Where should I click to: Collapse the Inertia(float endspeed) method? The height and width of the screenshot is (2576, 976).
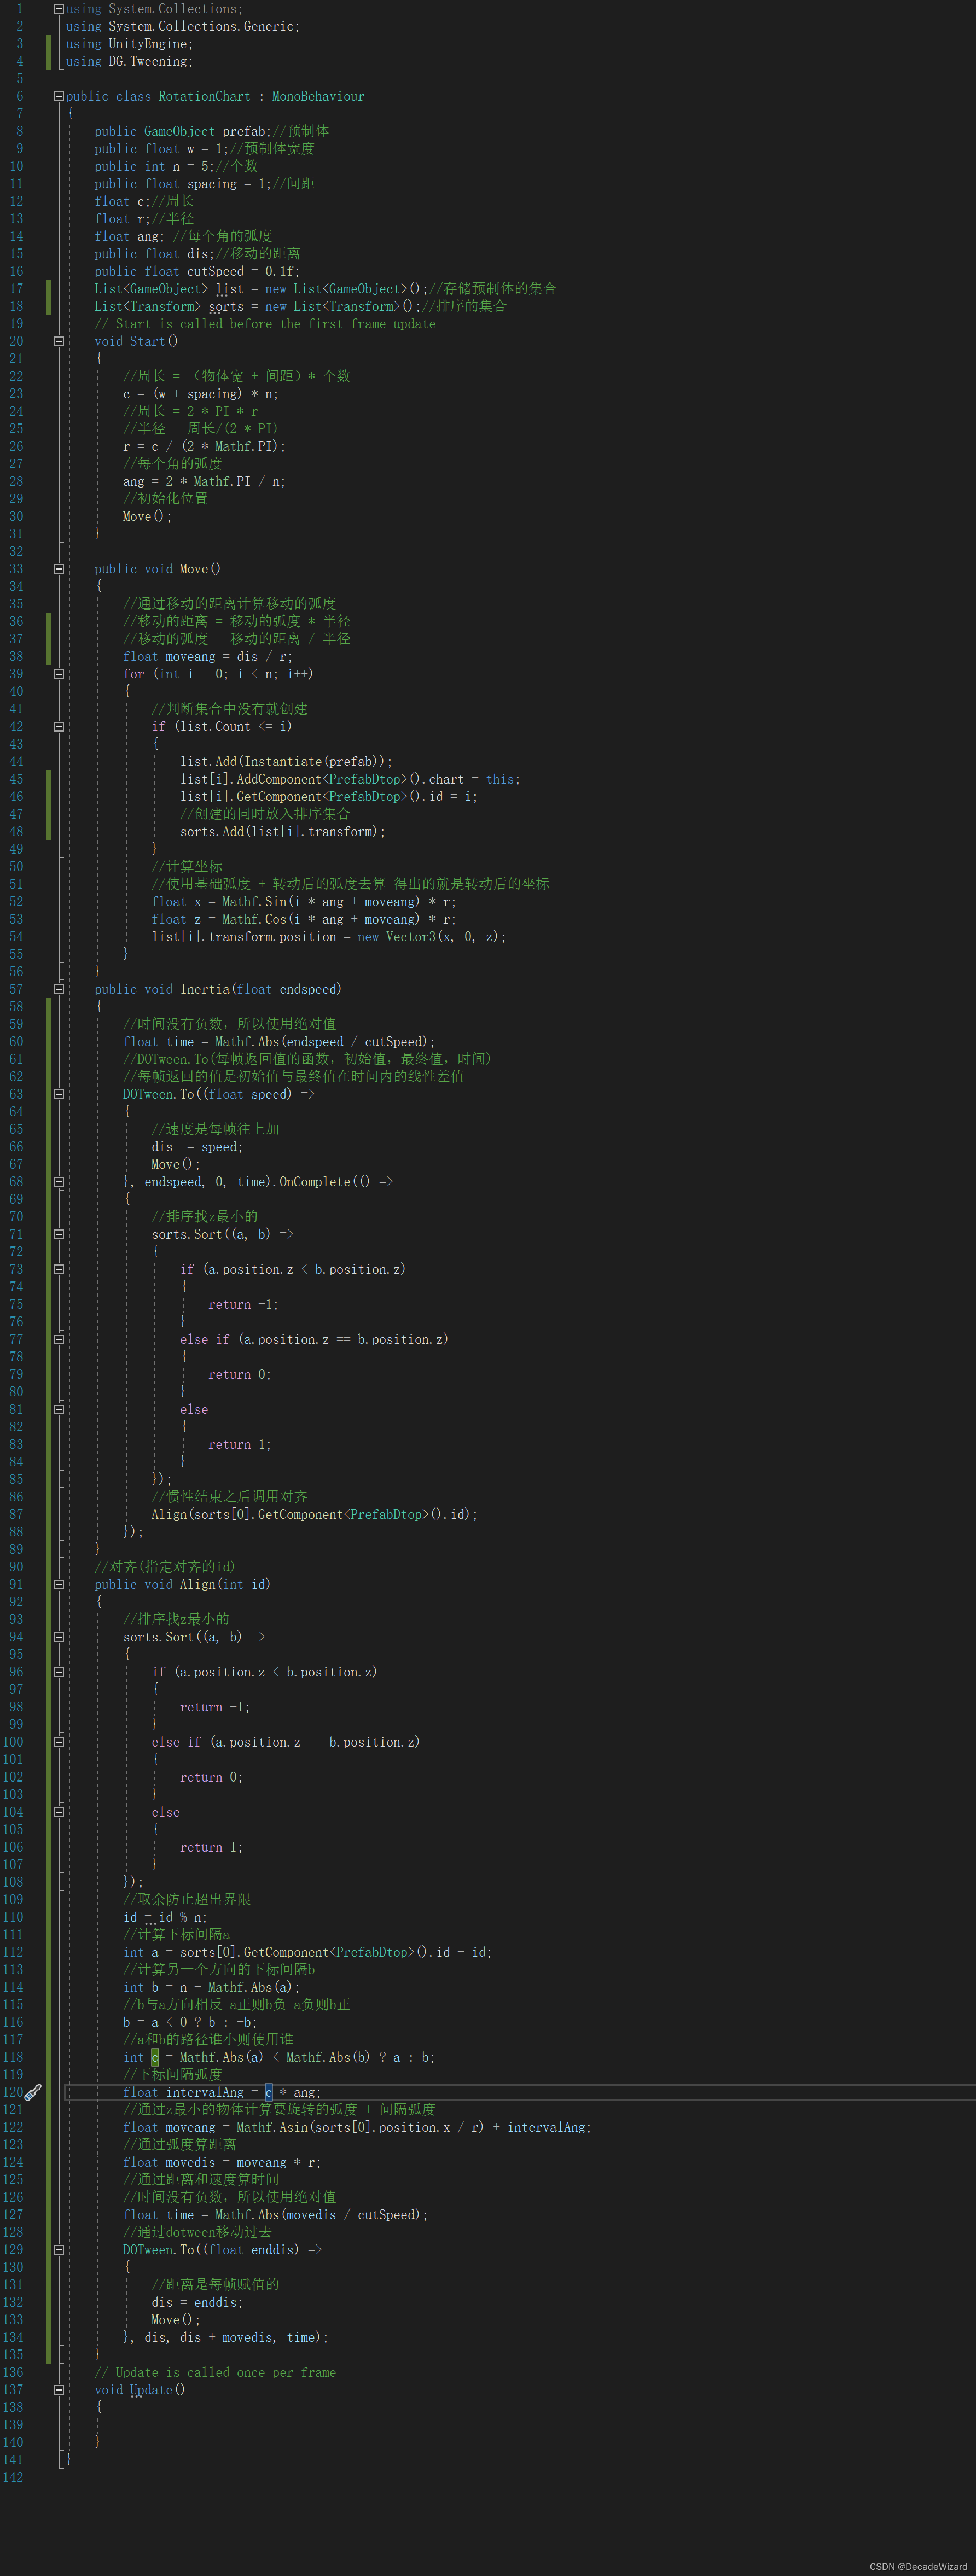tap(59, 989)
